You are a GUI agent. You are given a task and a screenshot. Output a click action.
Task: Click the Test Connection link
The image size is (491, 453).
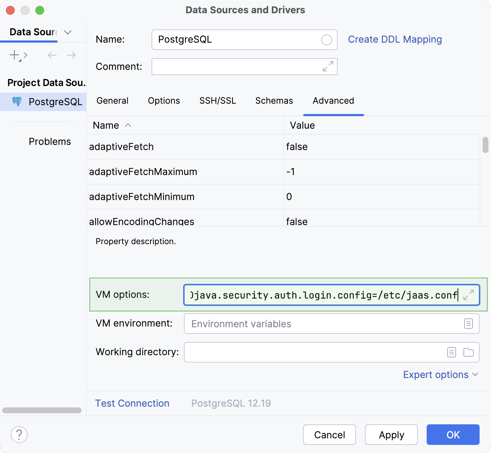click(x=132, y=403)
